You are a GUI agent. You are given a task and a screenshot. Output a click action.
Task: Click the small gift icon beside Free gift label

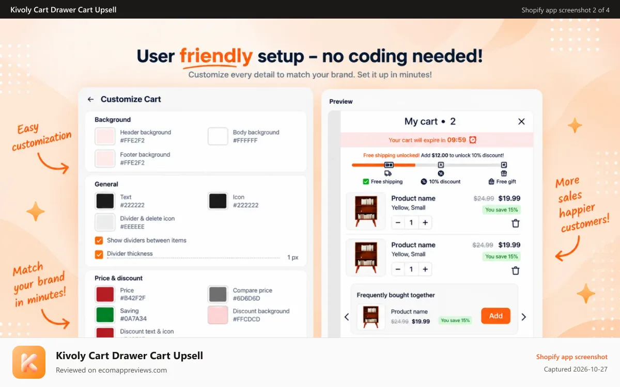pyautogui.click(x=491, y=182)
